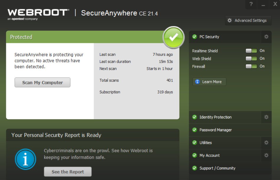Screen dimensions: 280x180
Task: Click the help question mark icon
Action: tap(251, 4)
